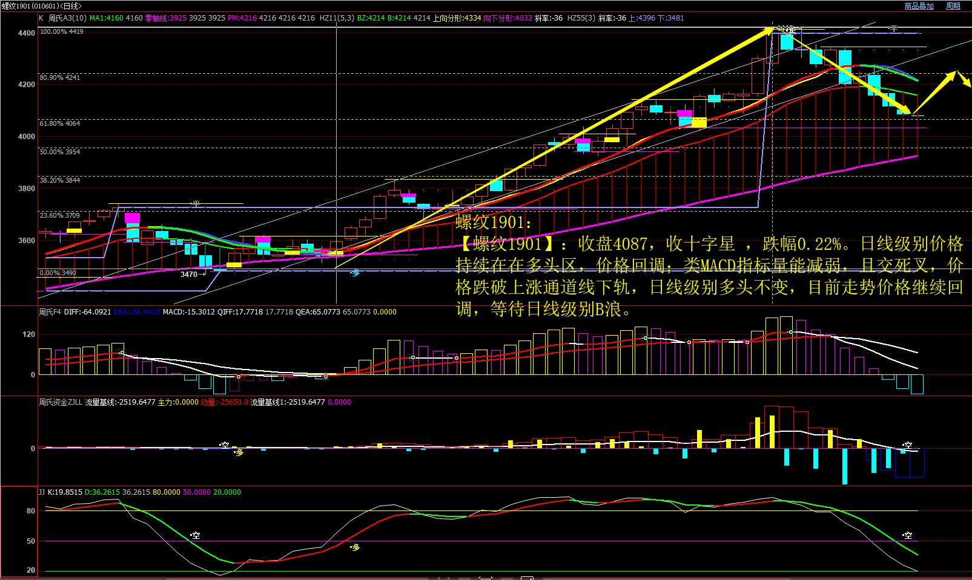Select the 周氏资金ZJLL indicator label

pyautogui.click(x=61, y=402)
